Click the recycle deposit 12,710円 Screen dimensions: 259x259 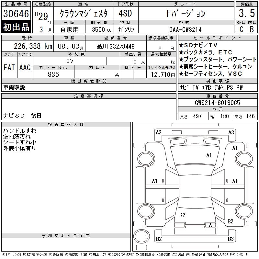pyautogui.click(x=163, y=75)
